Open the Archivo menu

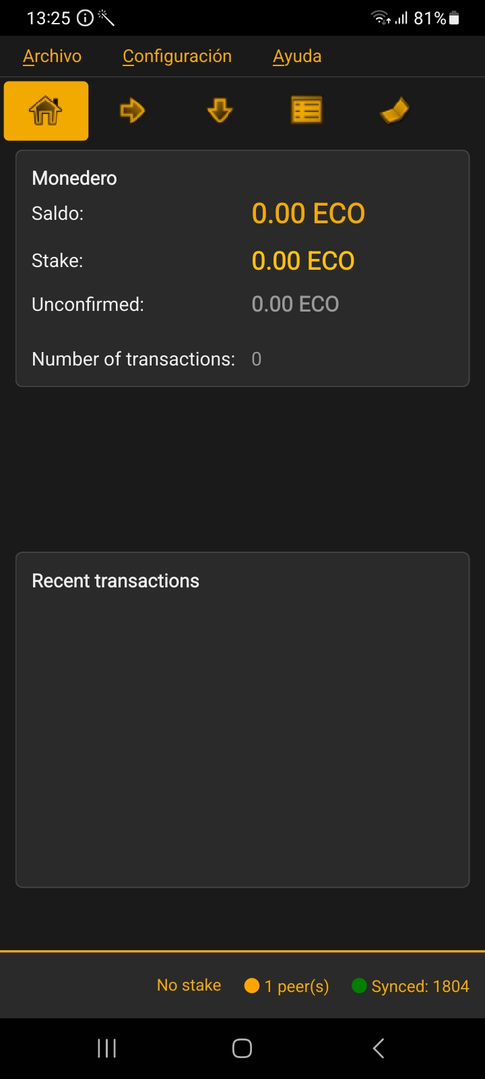pos(52,57)
